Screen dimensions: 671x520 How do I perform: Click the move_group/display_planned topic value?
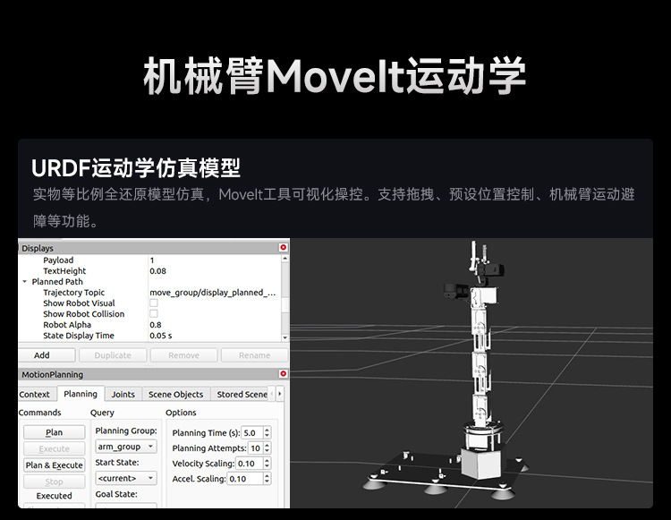213,293
